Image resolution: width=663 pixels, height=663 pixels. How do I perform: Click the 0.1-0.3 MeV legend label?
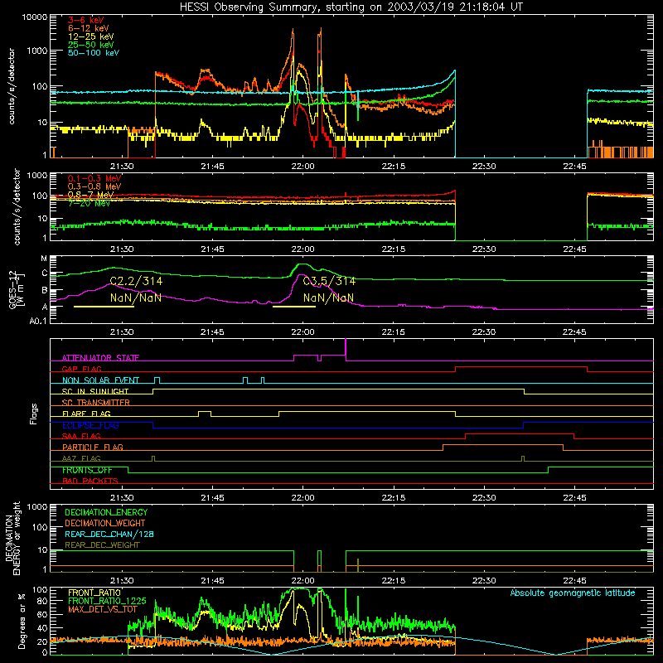click(x=94, y=178)
